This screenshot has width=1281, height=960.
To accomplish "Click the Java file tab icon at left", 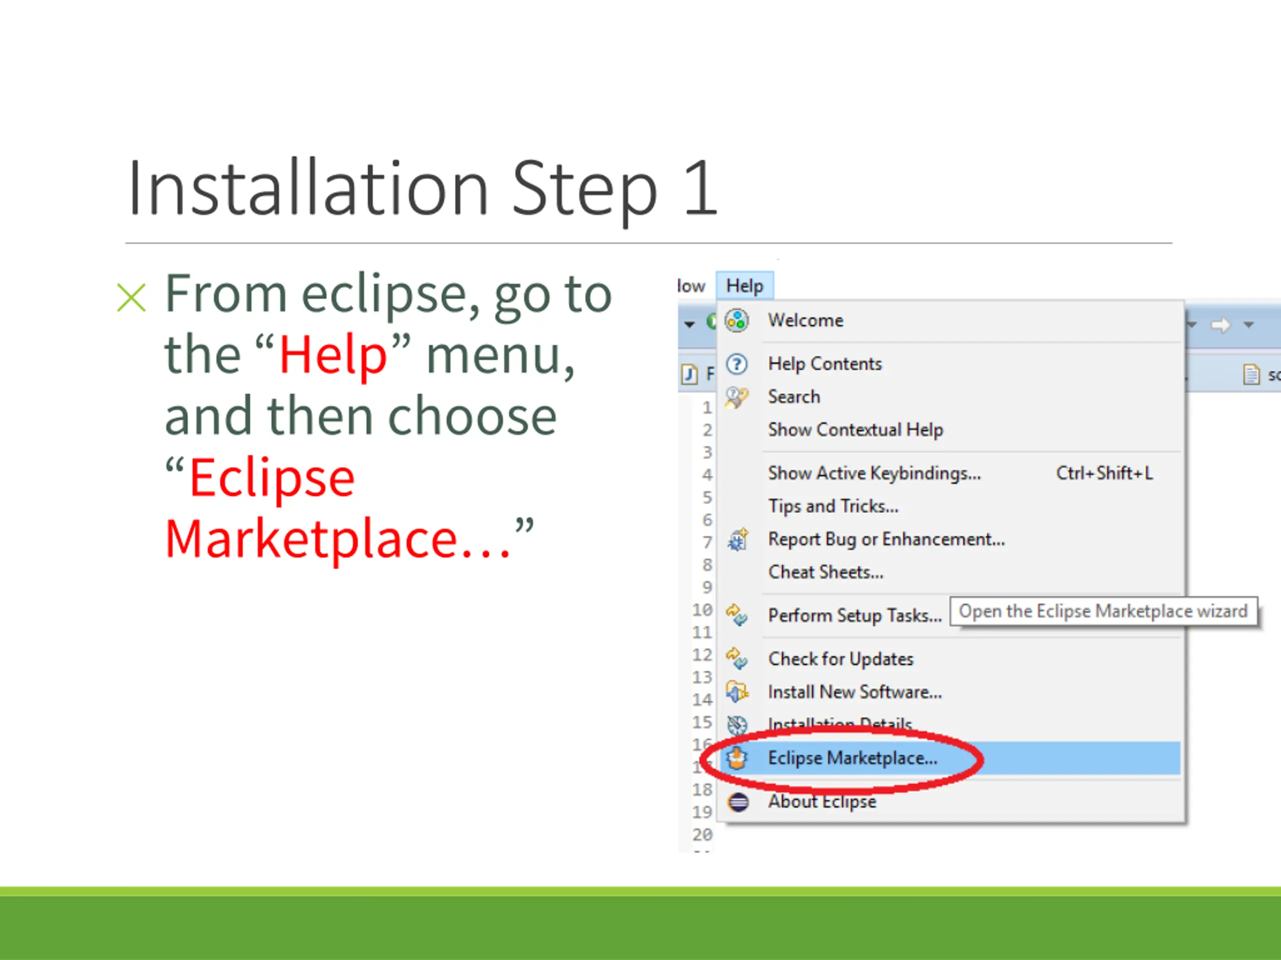I will tap(689, 374).
